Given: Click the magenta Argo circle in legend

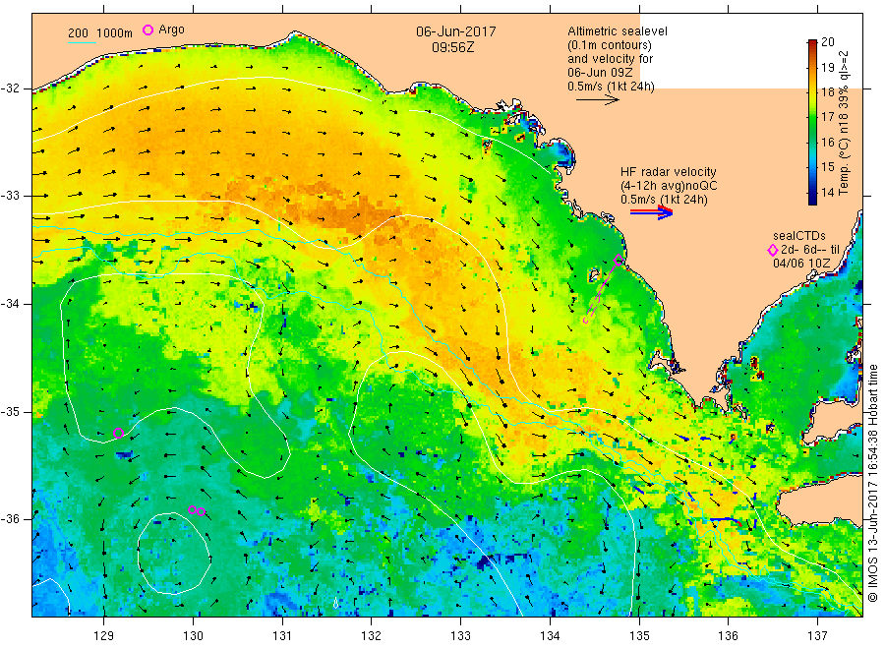Looking at the screenshot, I should (147, 29).
